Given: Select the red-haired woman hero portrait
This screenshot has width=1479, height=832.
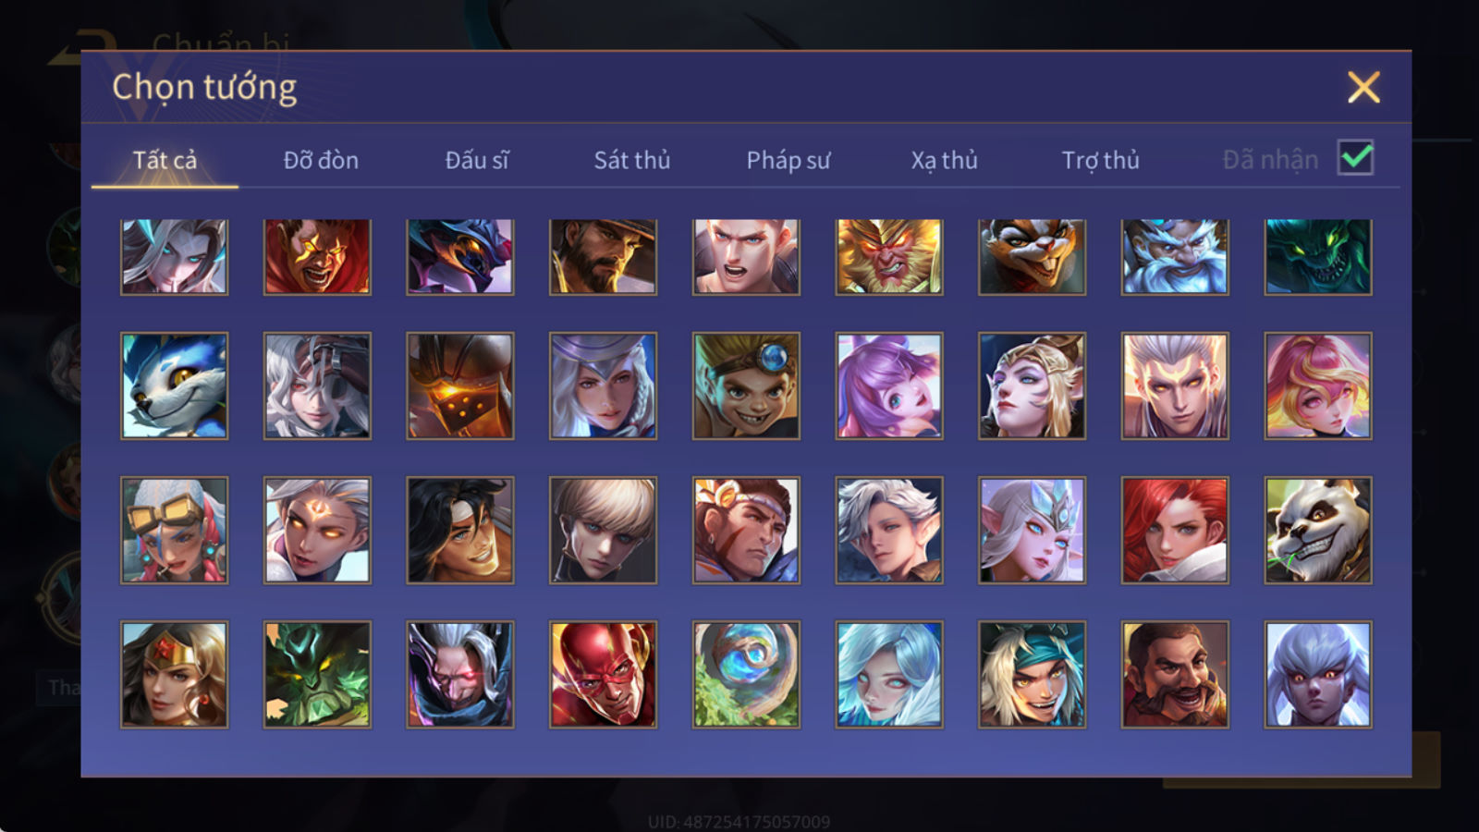Looking at the screenshot, I should (x=1175, y=530).
